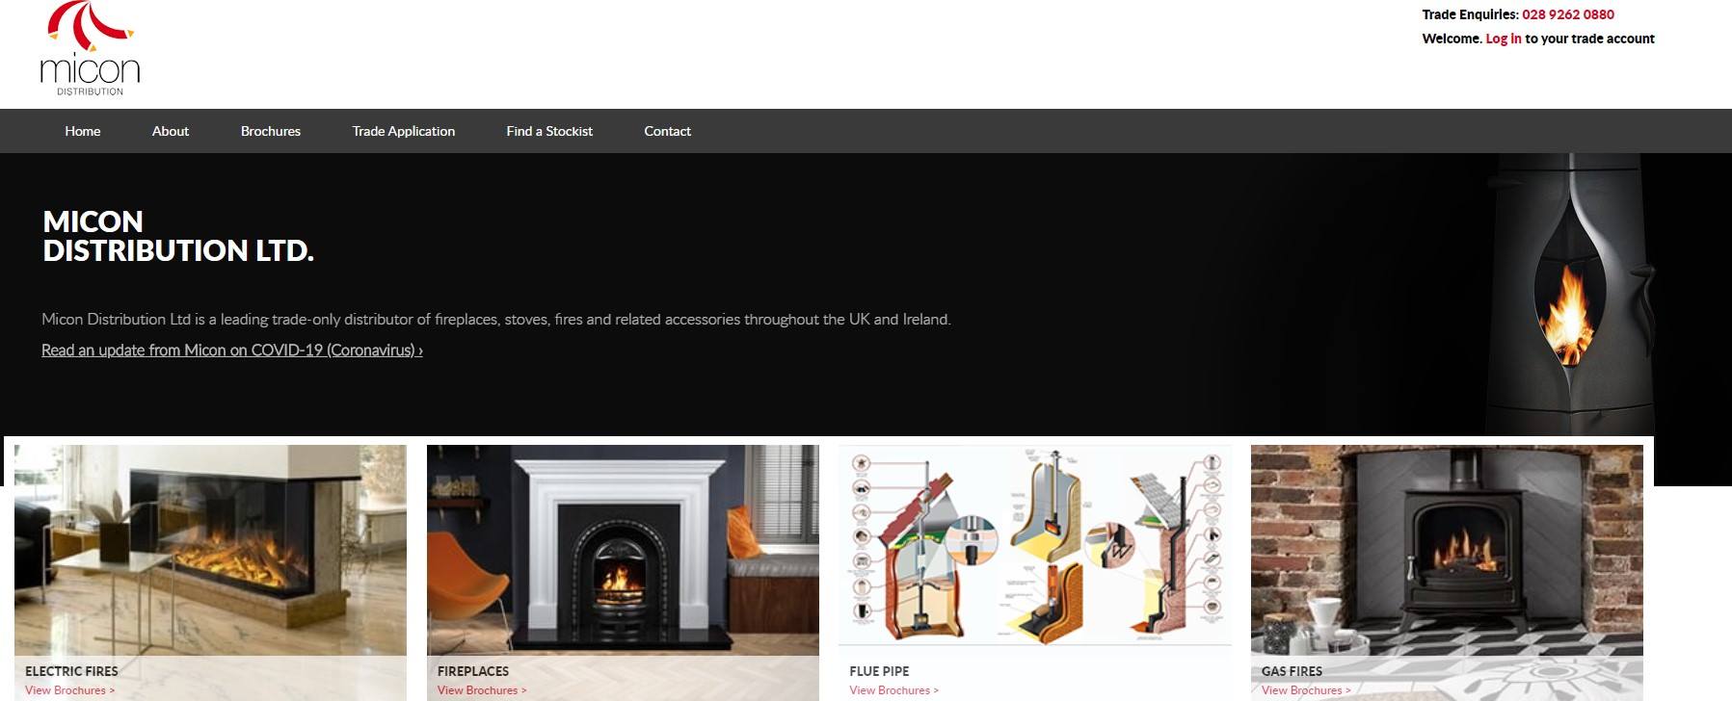Screen dimensions: 1732x701
Task: View Brochures under Fireplaces
Action: [x=482, y=690]
